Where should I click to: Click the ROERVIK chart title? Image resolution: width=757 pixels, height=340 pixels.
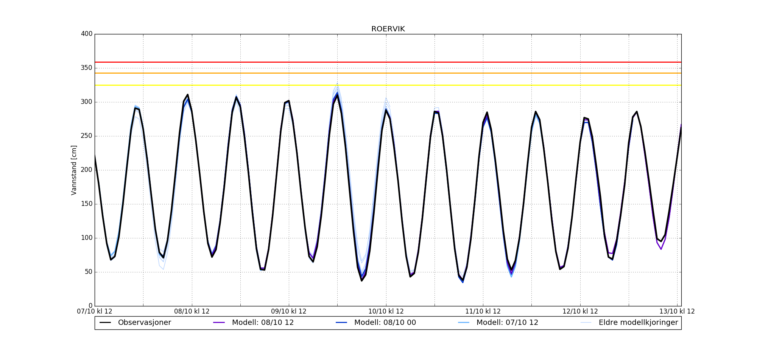tap(388, 29)
